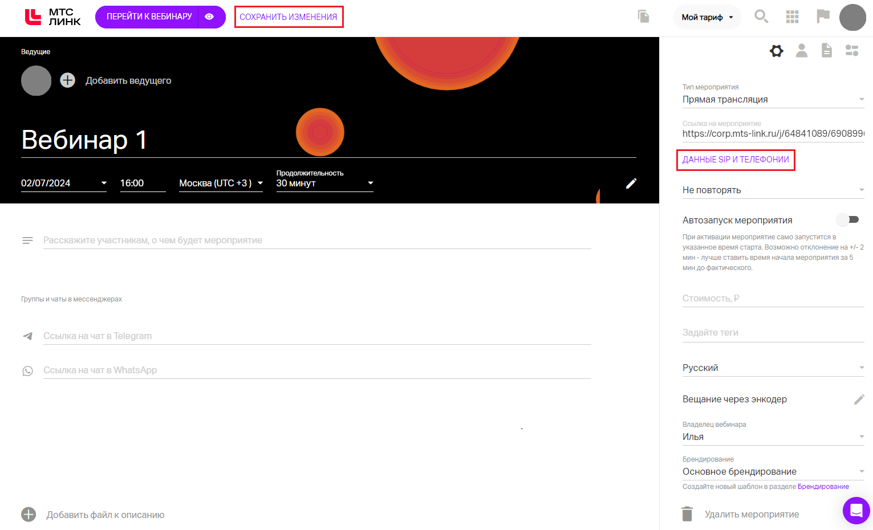
Task: Open the Moscow timezone dropdown
Action: point(221,184)
